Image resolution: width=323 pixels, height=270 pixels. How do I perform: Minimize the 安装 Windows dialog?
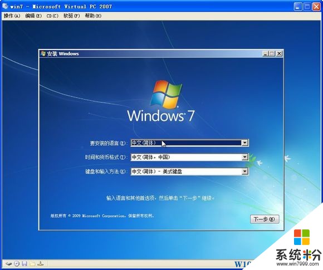pos(265,54)
